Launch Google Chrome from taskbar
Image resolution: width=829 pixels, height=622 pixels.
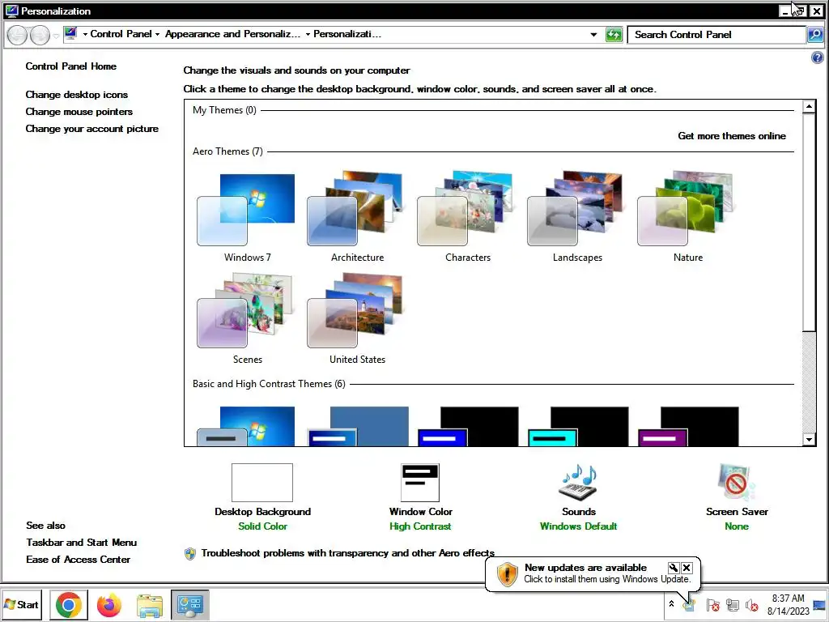(68, 605)
